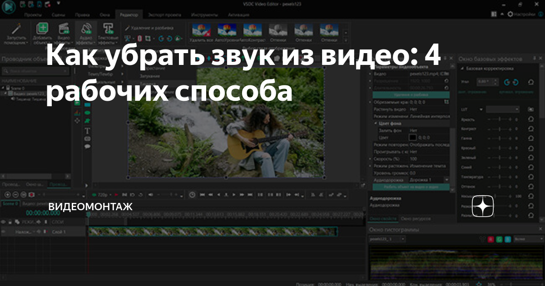545x286 pixels.
Task: Reset the Угол angle value
Action: coord(530,82)
